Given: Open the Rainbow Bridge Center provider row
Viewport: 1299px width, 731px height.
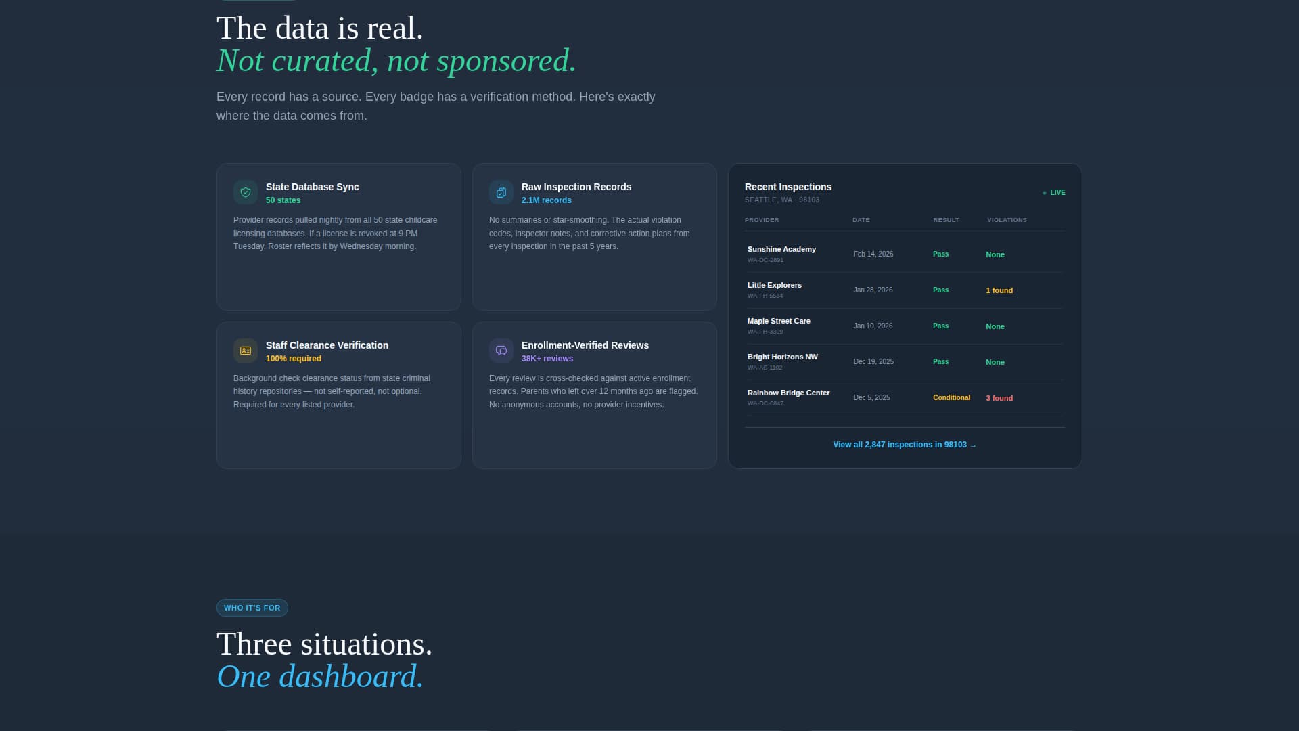Looking at the screenshot, I should (905, 398).
